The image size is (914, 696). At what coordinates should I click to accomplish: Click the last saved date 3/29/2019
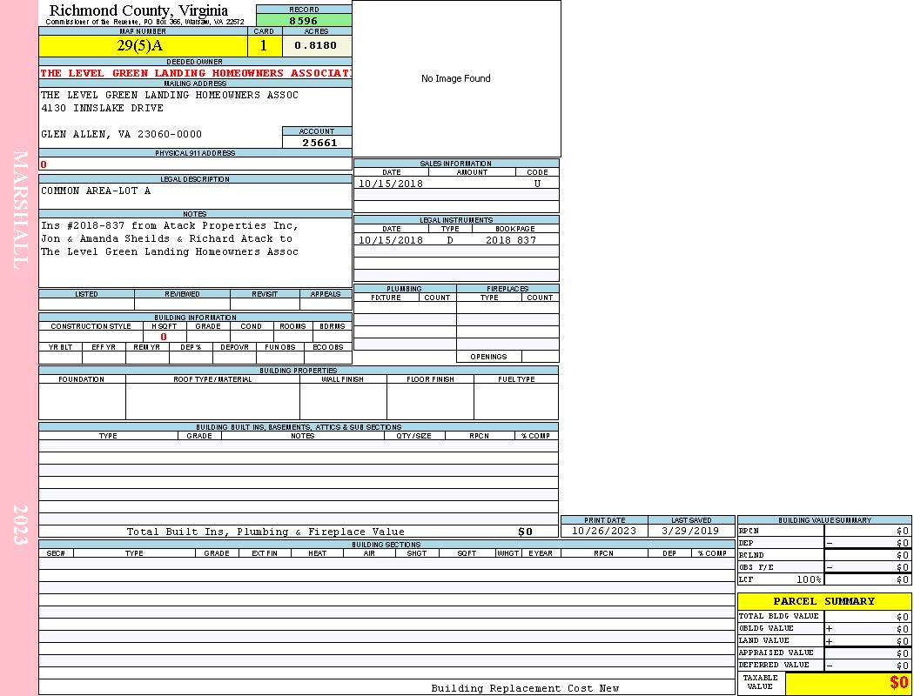coord(690,531)
